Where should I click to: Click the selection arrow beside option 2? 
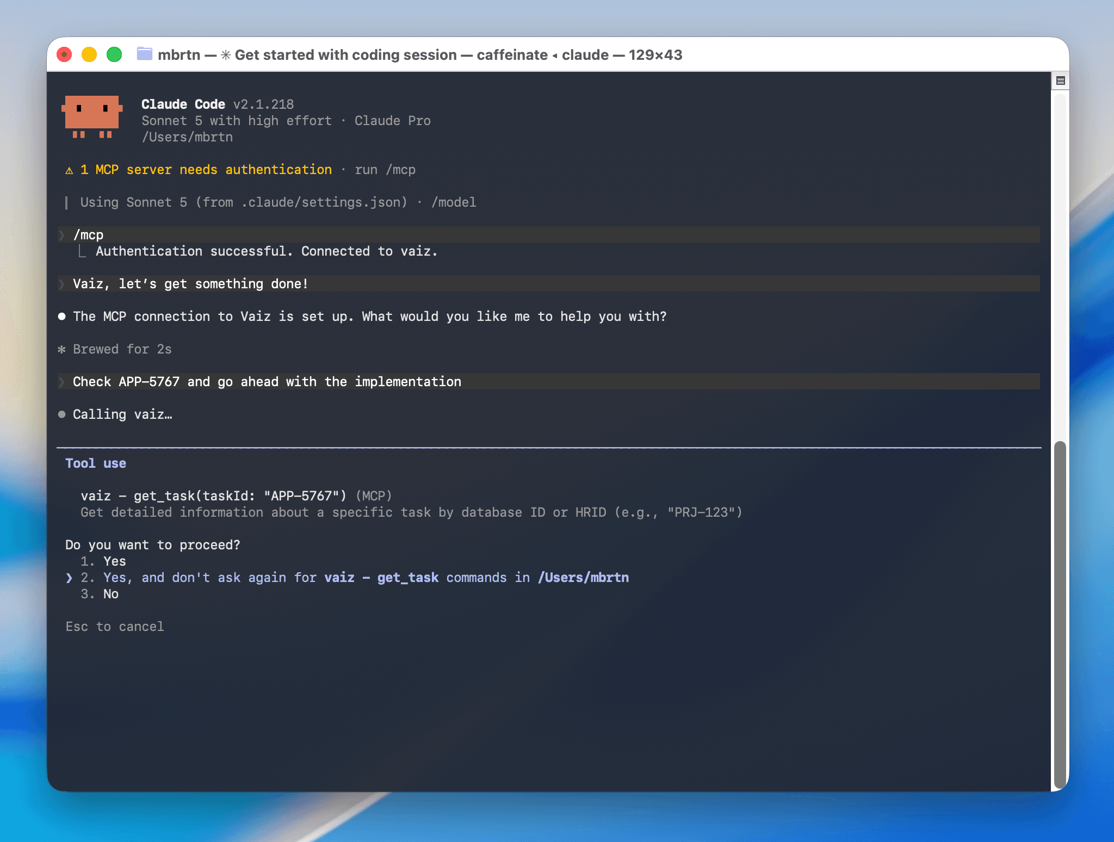(69, 578)
